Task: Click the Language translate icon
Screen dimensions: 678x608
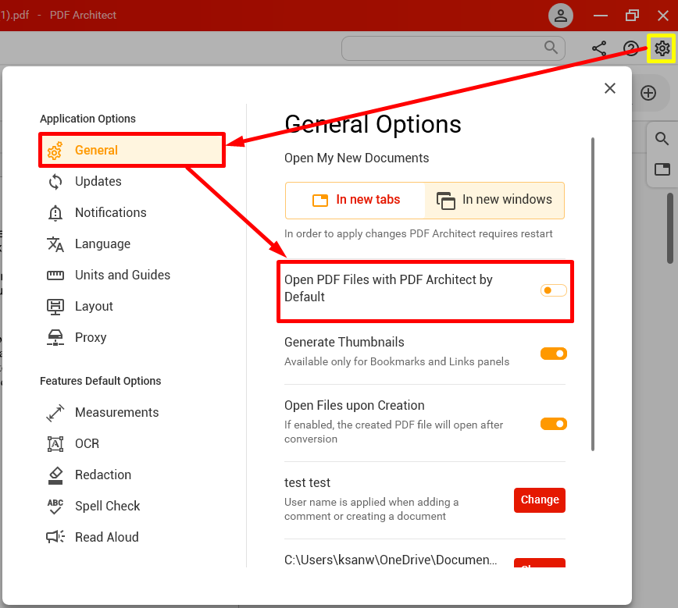Action: tap(55, 244)
